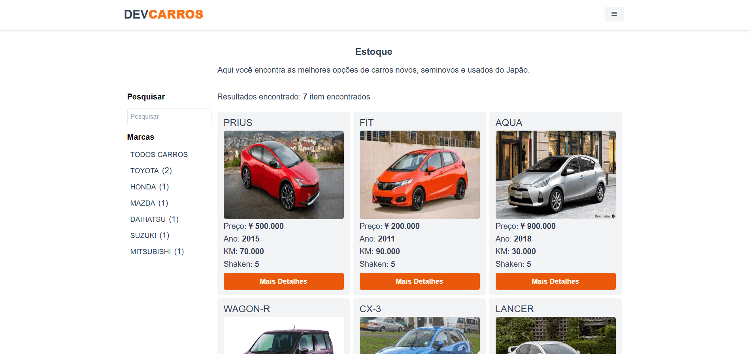Select Mazda brand filter
Image resolution: width=751 pixels, height=354 pixels.
[x=149, y=203]
